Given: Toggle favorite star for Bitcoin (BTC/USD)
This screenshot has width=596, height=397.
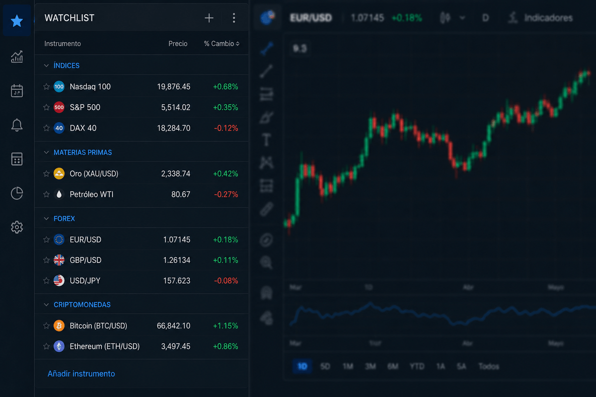Looking at the screenshot, I should pos(47,326).
